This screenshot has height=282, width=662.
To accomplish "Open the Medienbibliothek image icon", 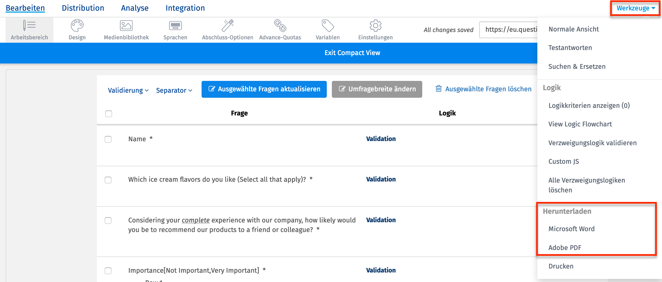I will (x=126, y=26).
